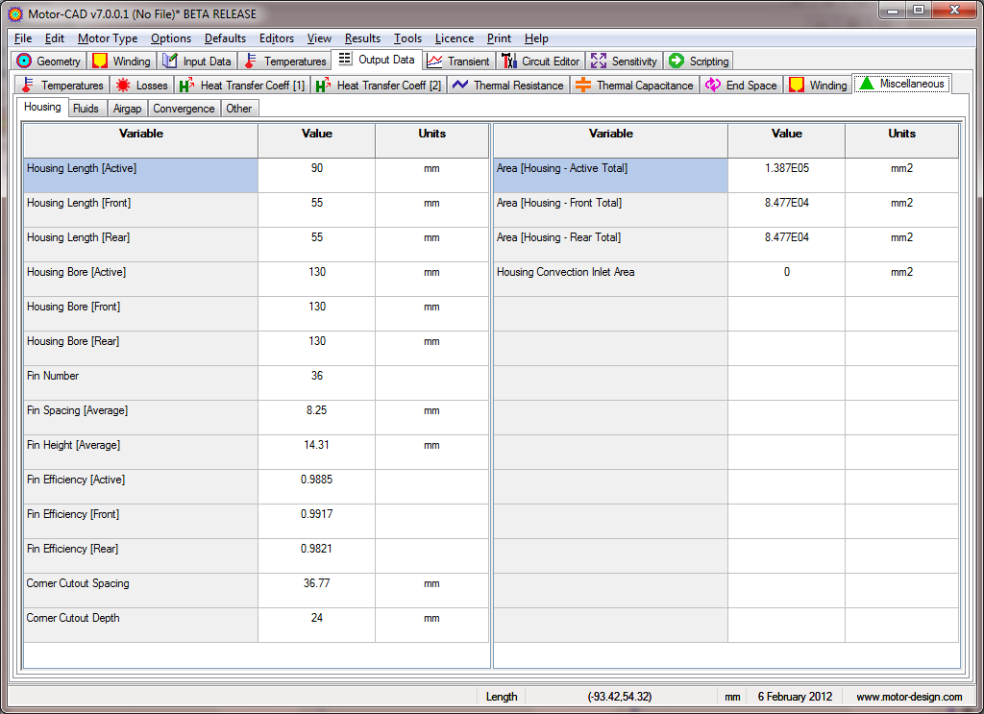Open the Options menu

(171, 38)
